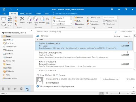The image size is (136, 102).
Task: Open the Send / Receive tab
Action: coord(26,14)
